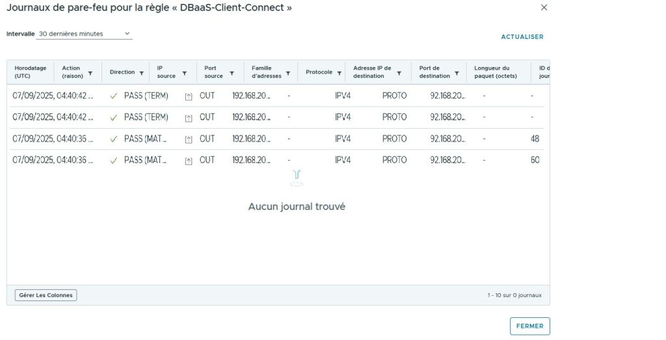Open the Port source column filter
Viewport: 666px width, 340px height.
[x=232, y=73]
